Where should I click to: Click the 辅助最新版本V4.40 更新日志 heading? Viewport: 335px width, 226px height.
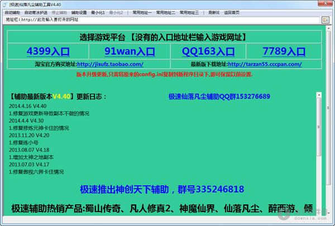[58, 97]
